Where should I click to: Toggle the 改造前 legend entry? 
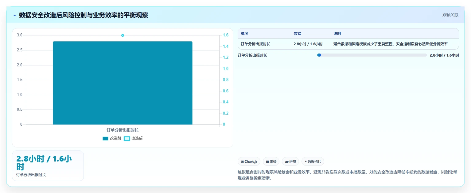(112, 138)
